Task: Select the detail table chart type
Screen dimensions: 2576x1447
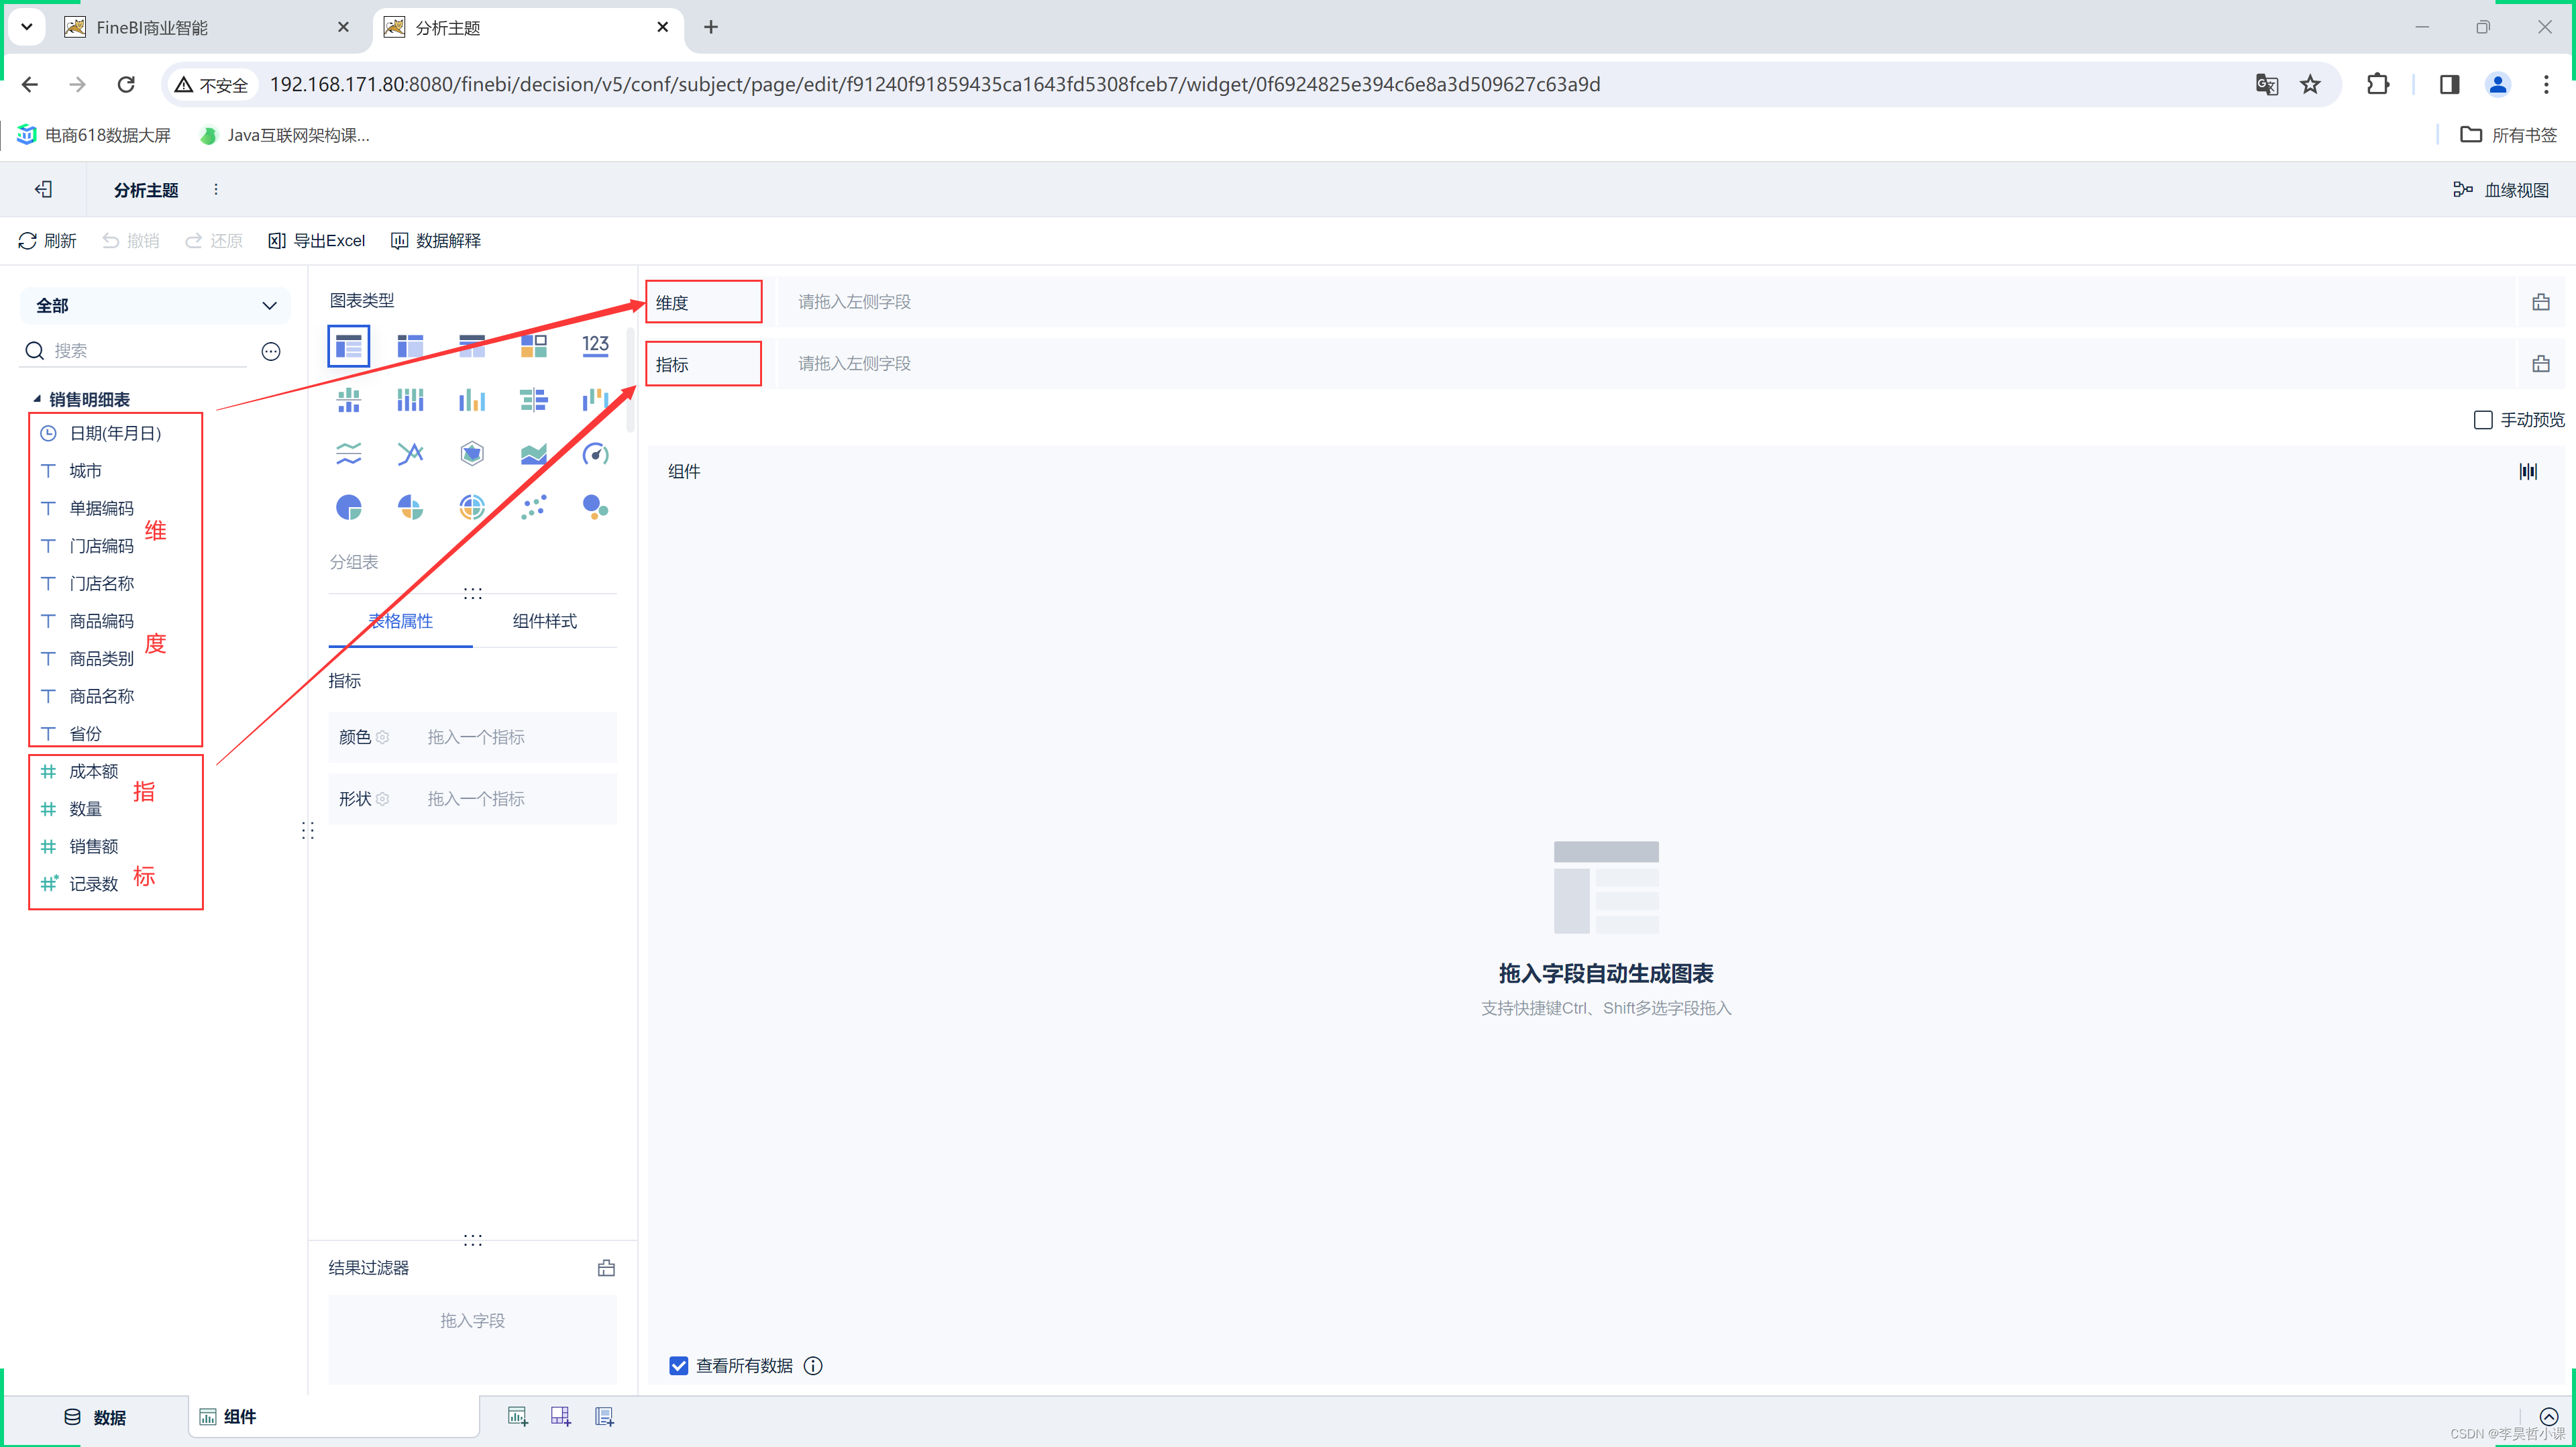Action: tap(472, 346)
